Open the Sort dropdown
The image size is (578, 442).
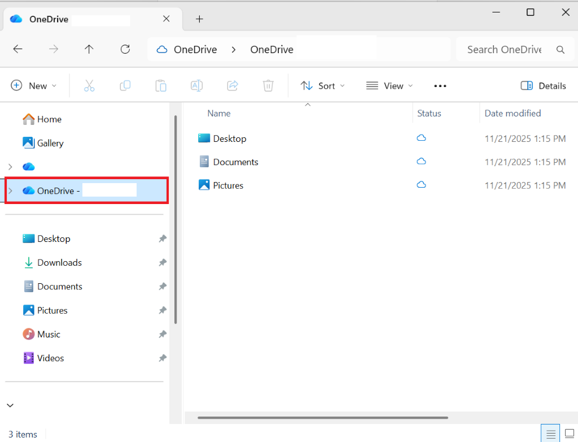pos(322,85)
